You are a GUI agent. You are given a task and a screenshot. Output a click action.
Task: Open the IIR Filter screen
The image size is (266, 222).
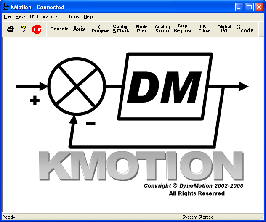click(204, 29)
